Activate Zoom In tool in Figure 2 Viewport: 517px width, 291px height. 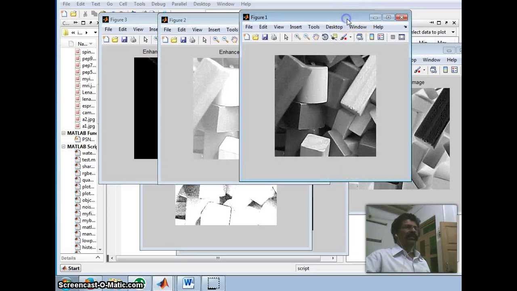[x=216, y=40]
